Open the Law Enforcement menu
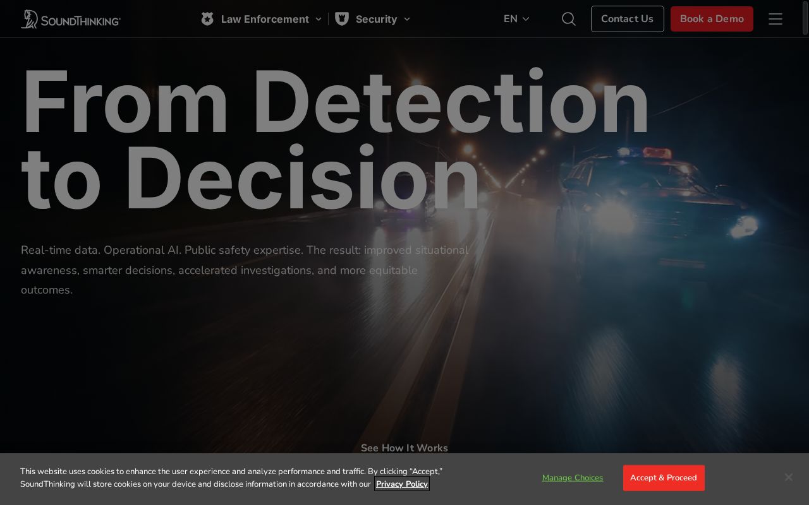This screenshot has height=505, width=809. pos(265,19)
